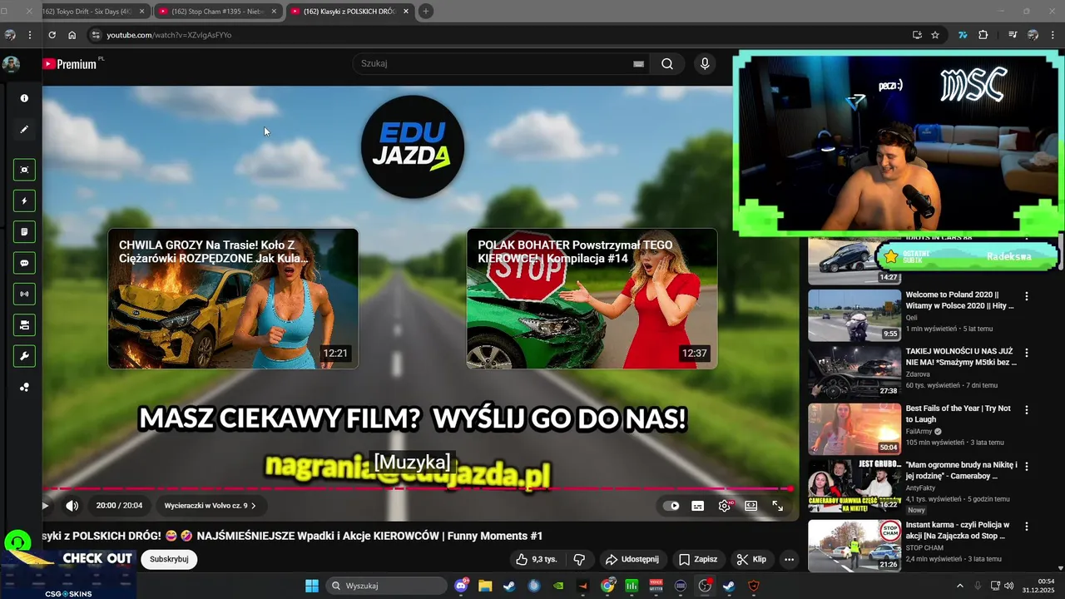The image size is (1065, 599).
Task: Open more actions ellipsis below video
Action: click(x=789, y=560)
